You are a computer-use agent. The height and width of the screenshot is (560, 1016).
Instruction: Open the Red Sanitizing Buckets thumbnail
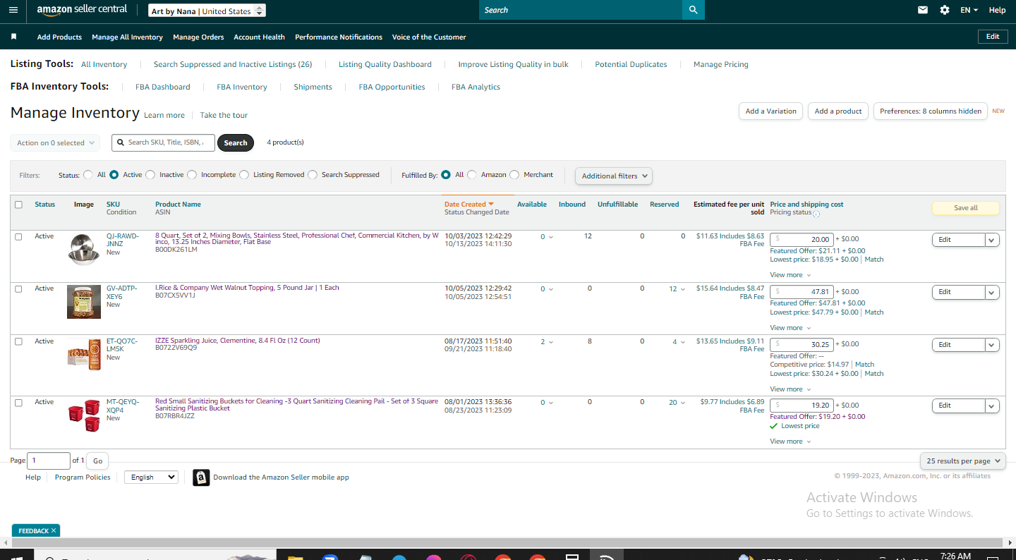[84, 415]
